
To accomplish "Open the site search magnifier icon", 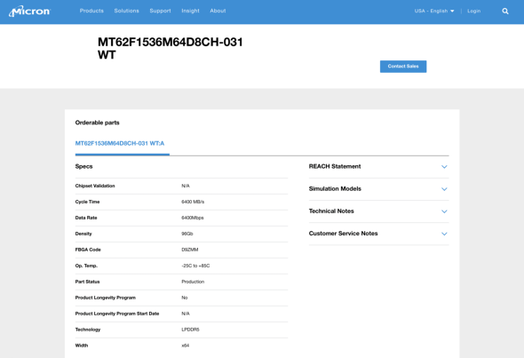I will pyautogui.click(x=505, y=11).
